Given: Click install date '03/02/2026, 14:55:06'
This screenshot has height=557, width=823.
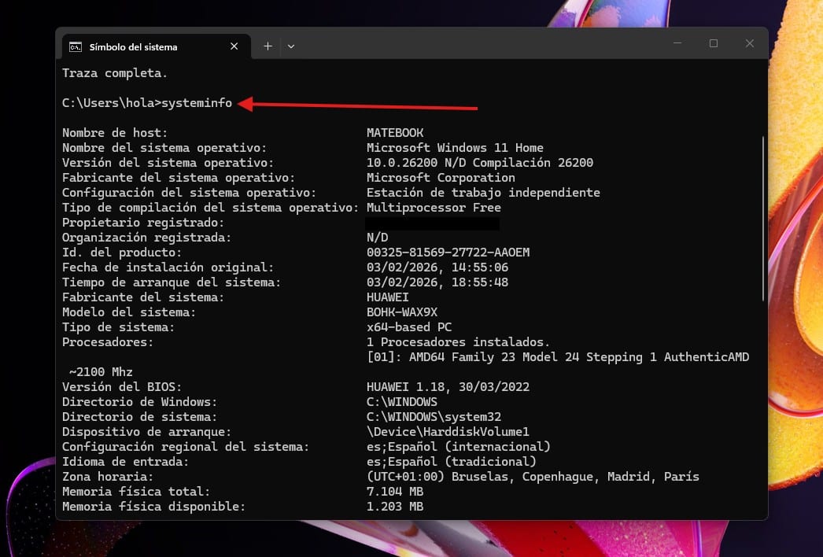Looking at the screenshot, I should [437, 267].
